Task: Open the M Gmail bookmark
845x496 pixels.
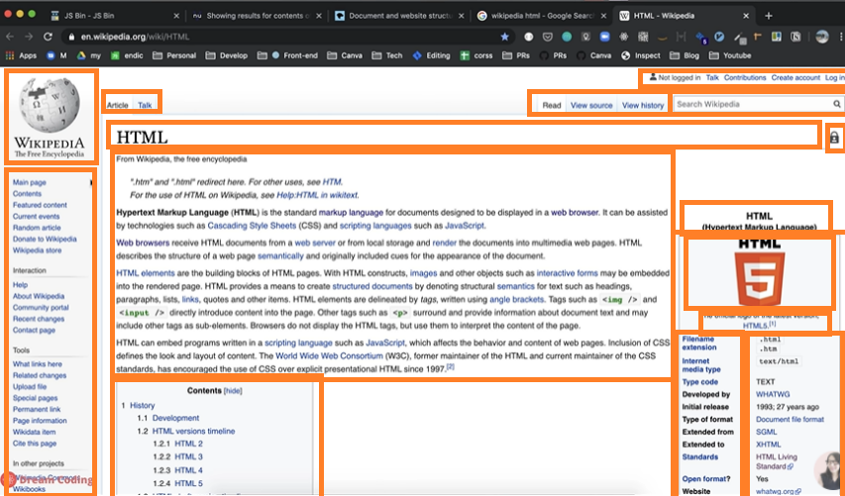Action: pyautogui.click(x=56, y=55)
